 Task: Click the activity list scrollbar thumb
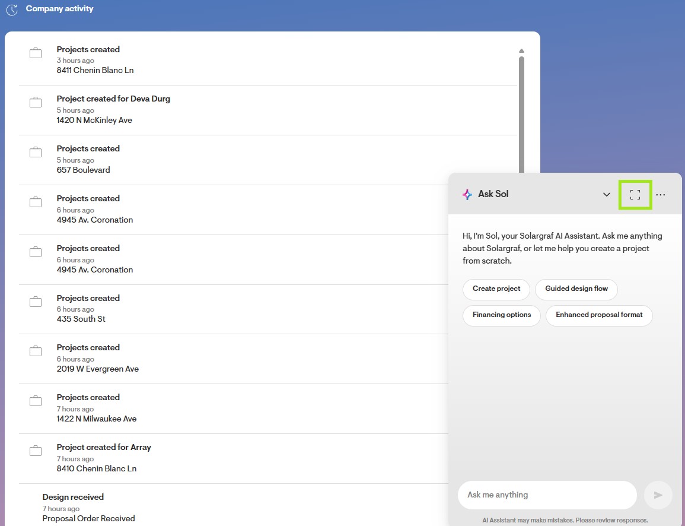pos(521,115)
